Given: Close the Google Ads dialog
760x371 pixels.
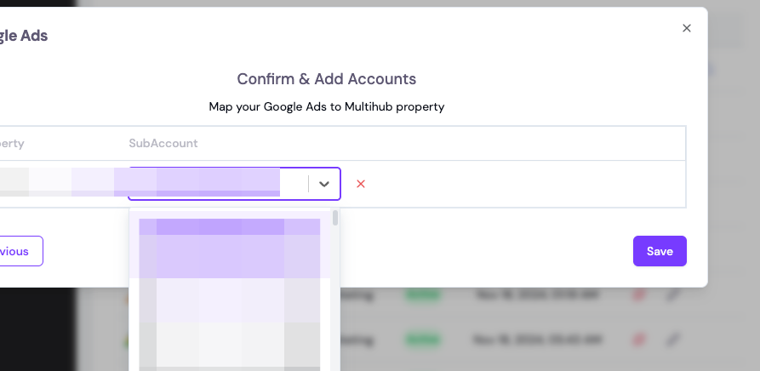Looking at the screenshot, I should pyautogui.click(x=686, y=28).
